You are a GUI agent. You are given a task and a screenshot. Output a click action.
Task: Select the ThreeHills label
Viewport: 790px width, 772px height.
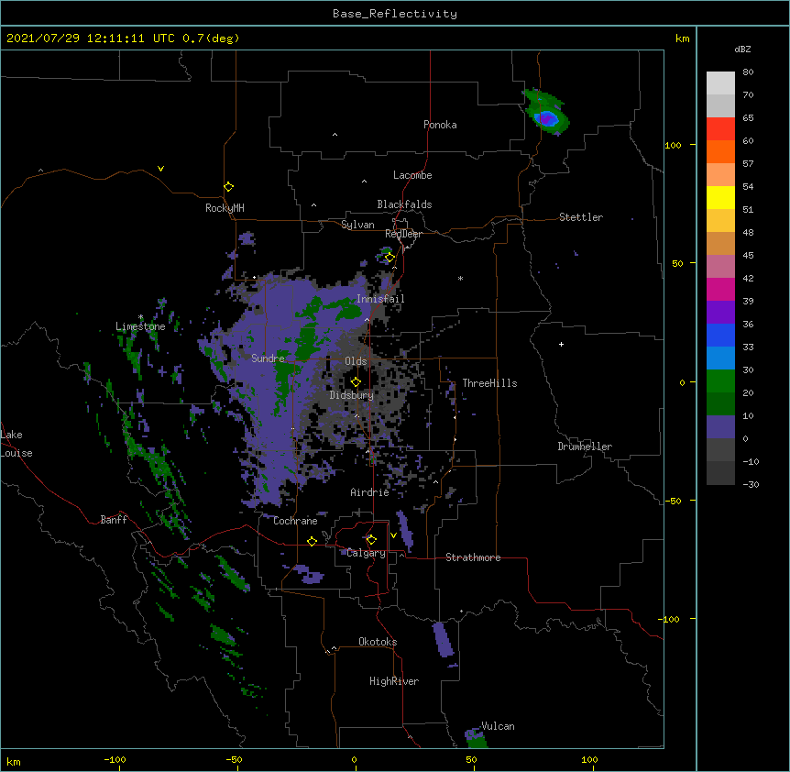coord(489,383)
